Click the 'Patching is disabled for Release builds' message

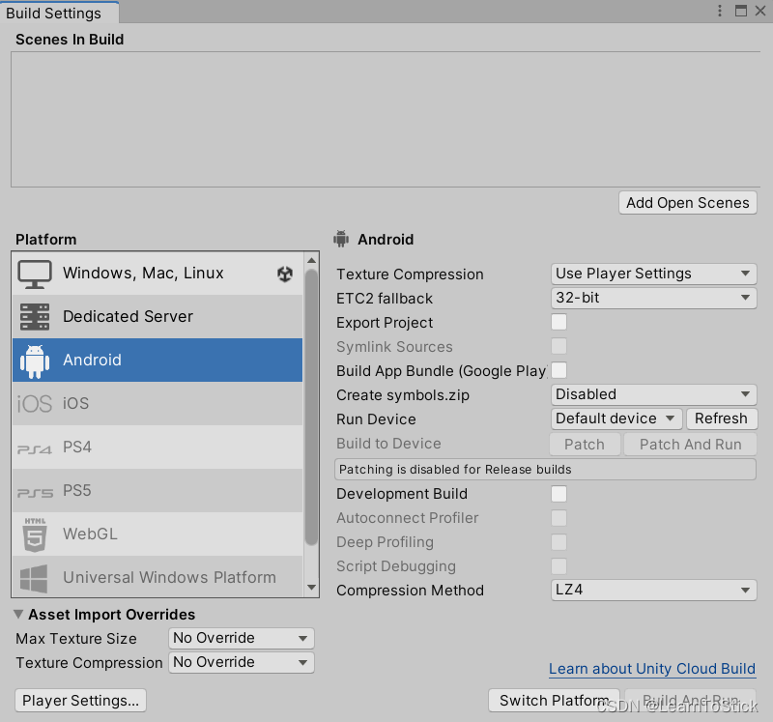pos(545,470)
